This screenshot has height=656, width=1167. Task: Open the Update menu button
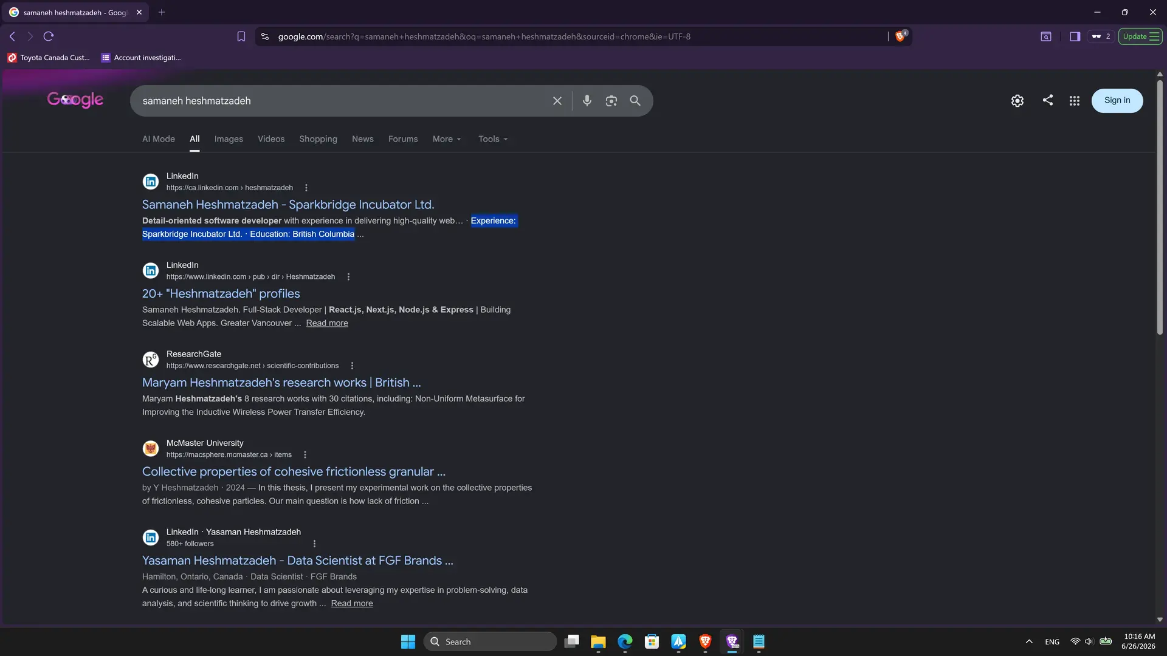(1140, 36)
